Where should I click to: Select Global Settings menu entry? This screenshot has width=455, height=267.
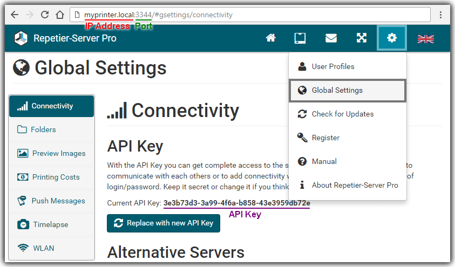348,90
